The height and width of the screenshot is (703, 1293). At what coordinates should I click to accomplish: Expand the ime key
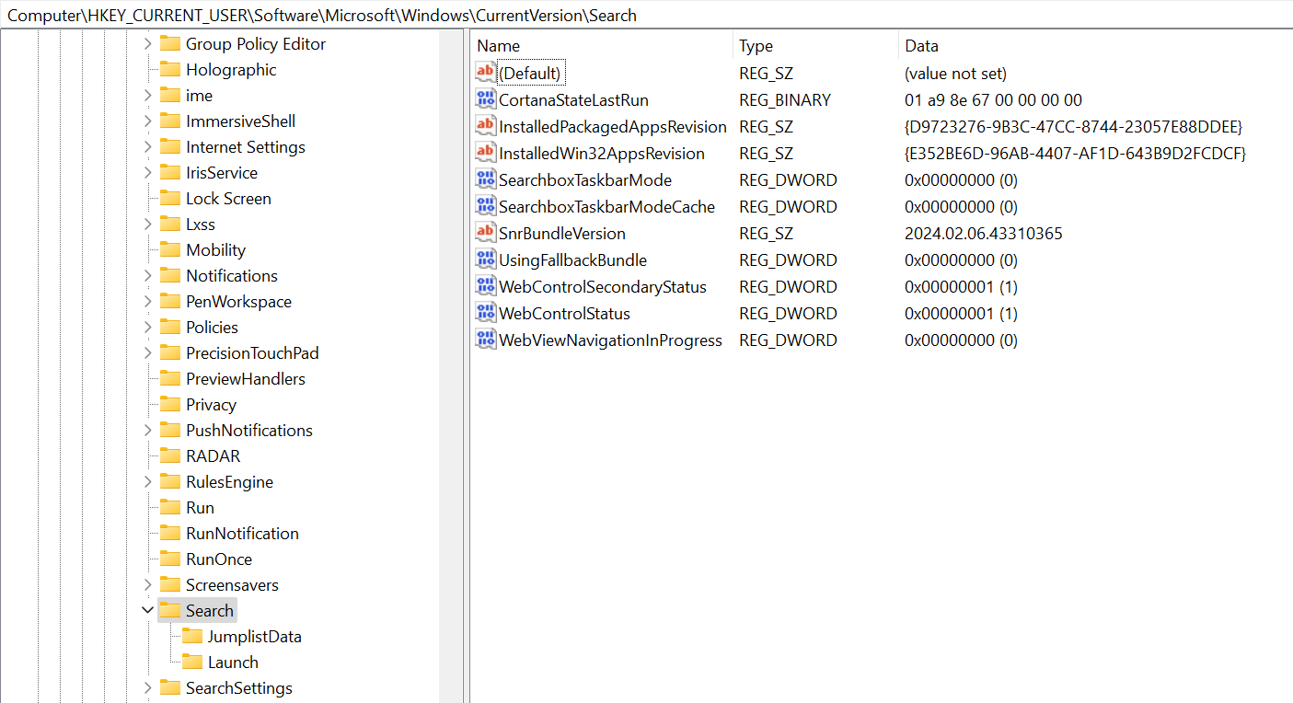[147, 95]
